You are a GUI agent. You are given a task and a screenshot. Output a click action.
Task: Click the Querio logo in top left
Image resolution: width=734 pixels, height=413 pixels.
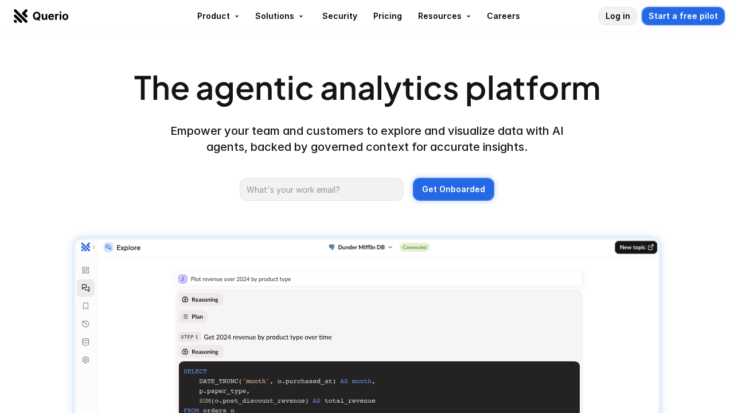[x=40, y=15]
